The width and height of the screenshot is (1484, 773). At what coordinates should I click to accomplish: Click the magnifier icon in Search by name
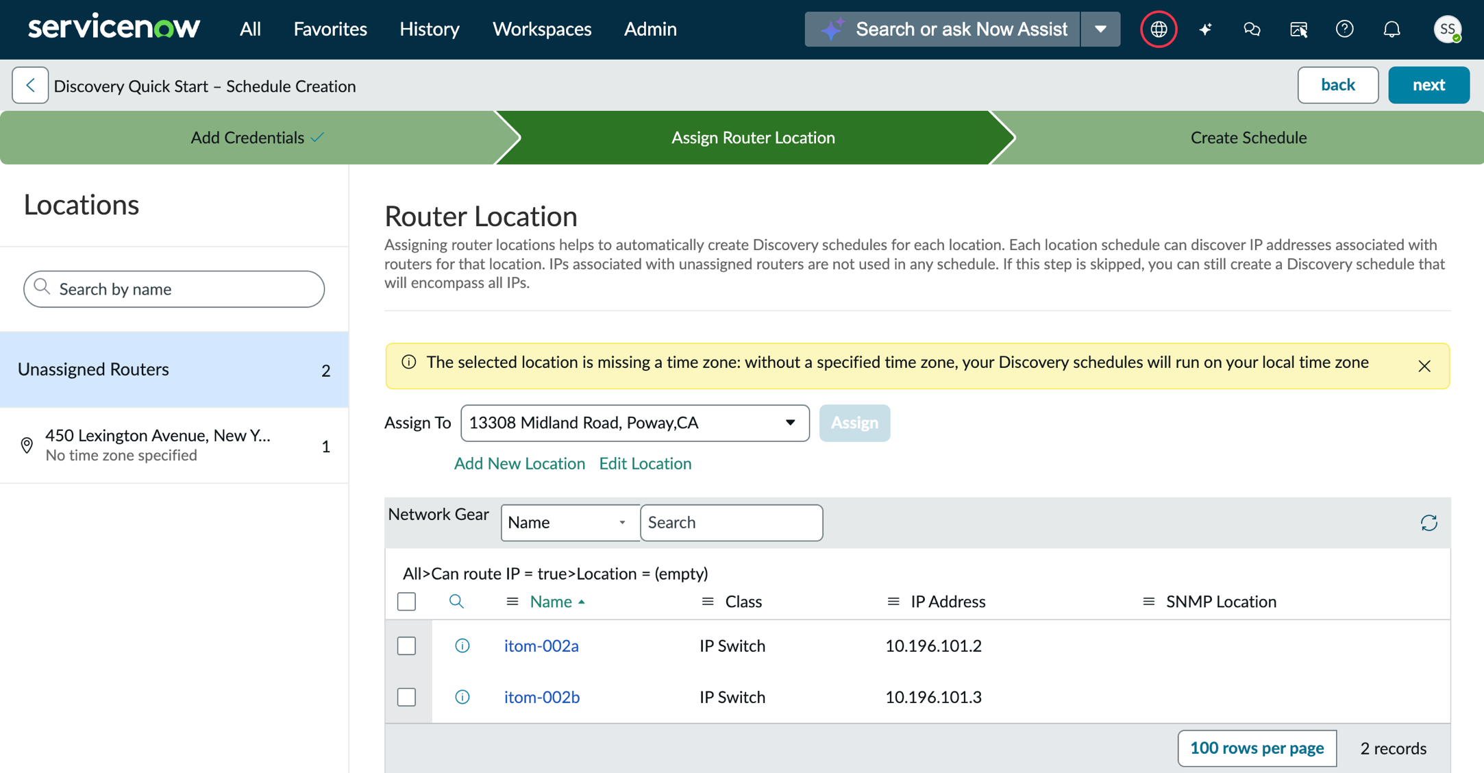(42, 287)
